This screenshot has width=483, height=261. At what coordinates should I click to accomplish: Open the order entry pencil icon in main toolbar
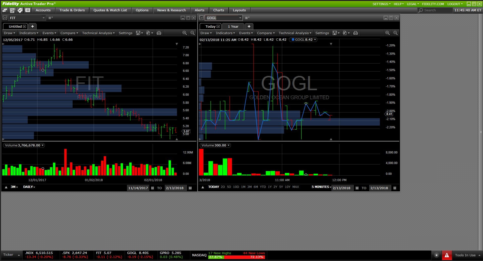[x=12, y=10]
